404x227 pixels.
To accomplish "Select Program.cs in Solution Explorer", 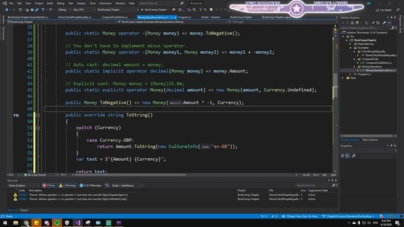I will (364, 74).
